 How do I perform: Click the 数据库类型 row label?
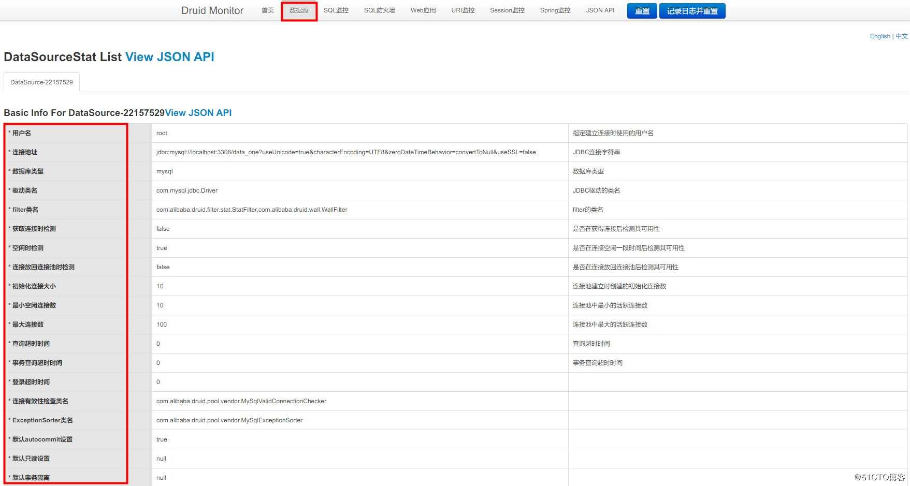pyautogui.click(x=27, y=171)
